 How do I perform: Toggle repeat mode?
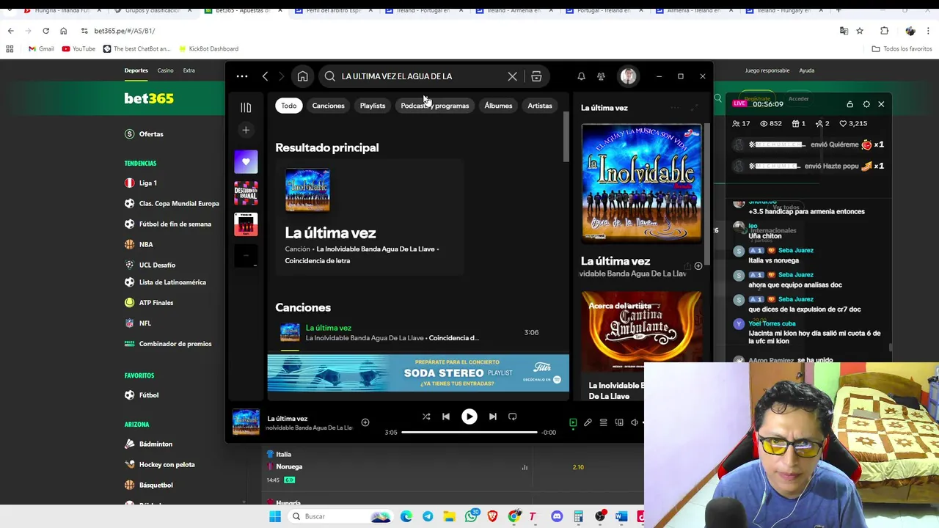512,417
